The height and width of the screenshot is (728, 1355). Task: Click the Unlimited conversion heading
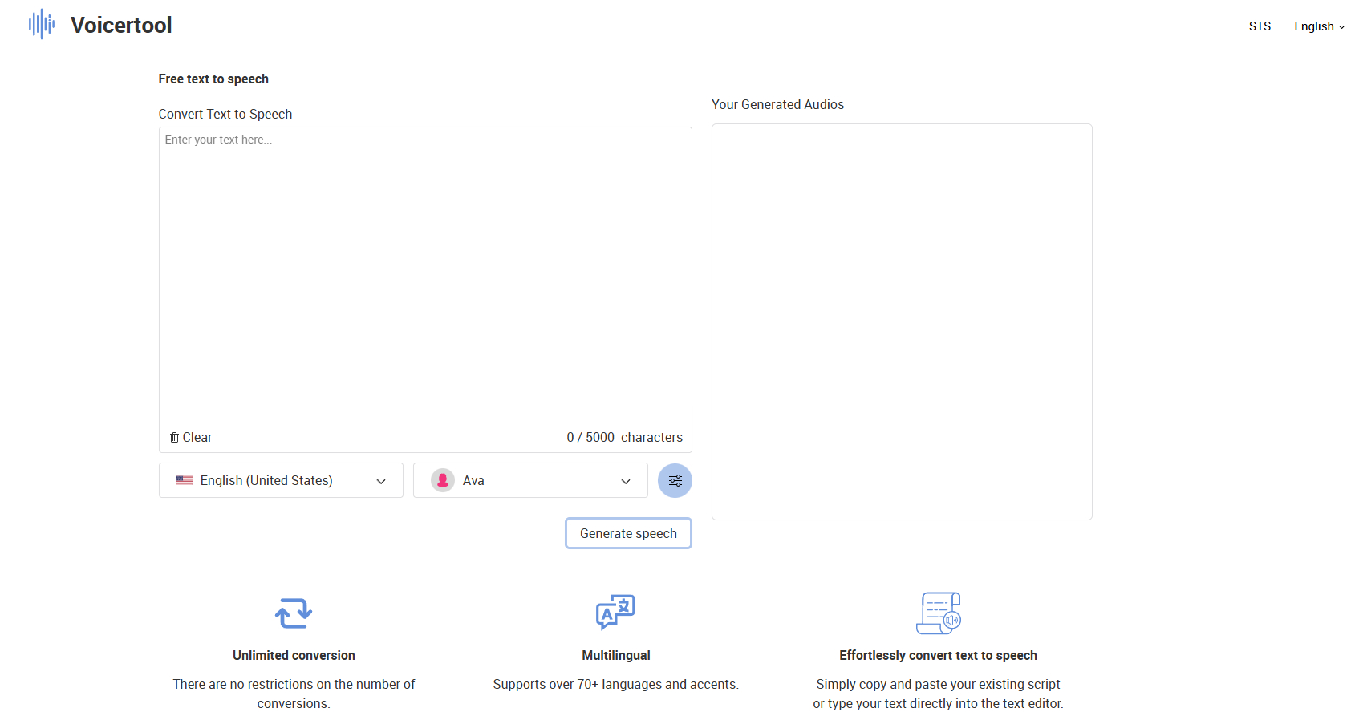click(x=294, y=656)
